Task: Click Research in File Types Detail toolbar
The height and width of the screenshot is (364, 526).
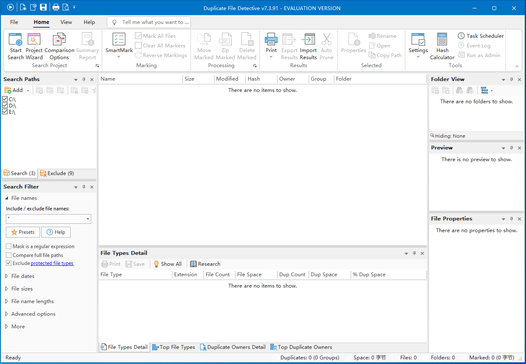Action: 205,264
